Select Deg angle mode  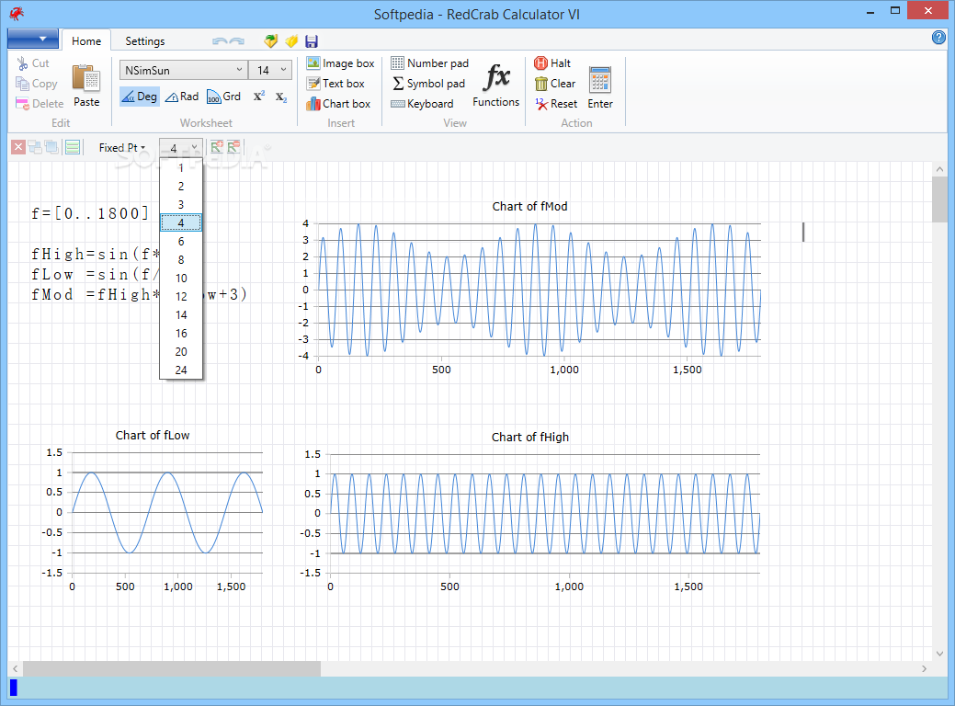pyautogui.click(x=140, y=97)
